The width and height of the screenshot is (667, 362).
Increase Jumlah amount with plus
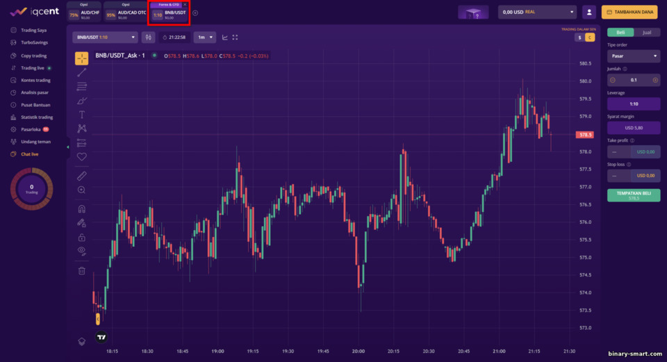click(655, 80)
